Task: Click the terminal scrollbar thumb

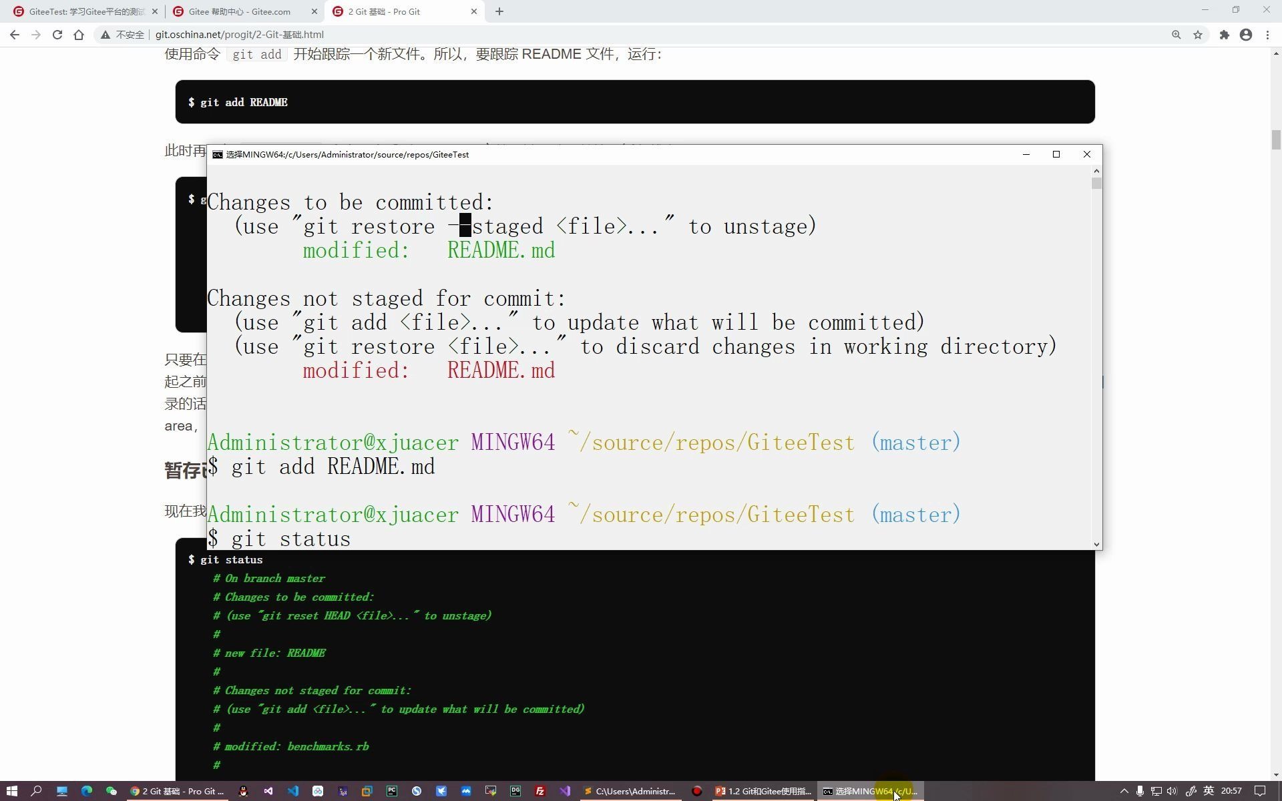Action: 1096,184
